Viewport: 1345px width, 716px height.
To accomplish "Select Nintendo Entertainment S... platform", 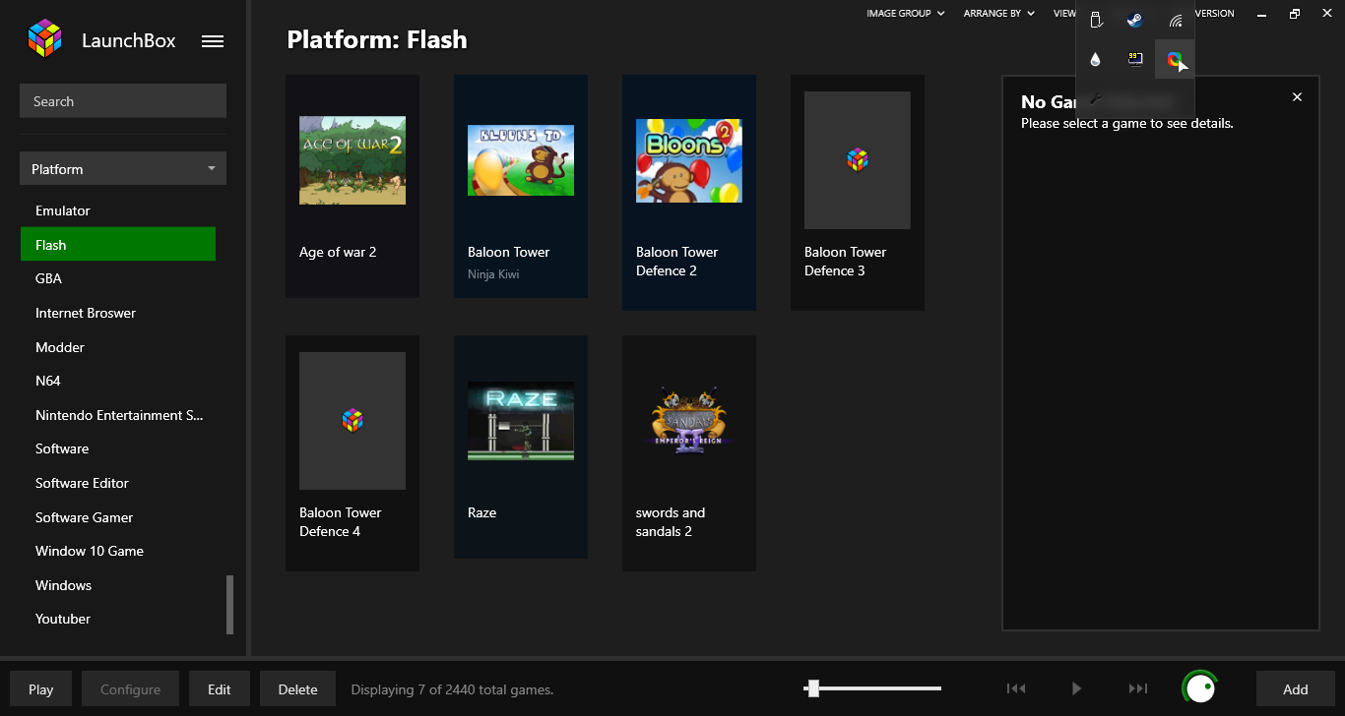I will click(x=118, y=415).
